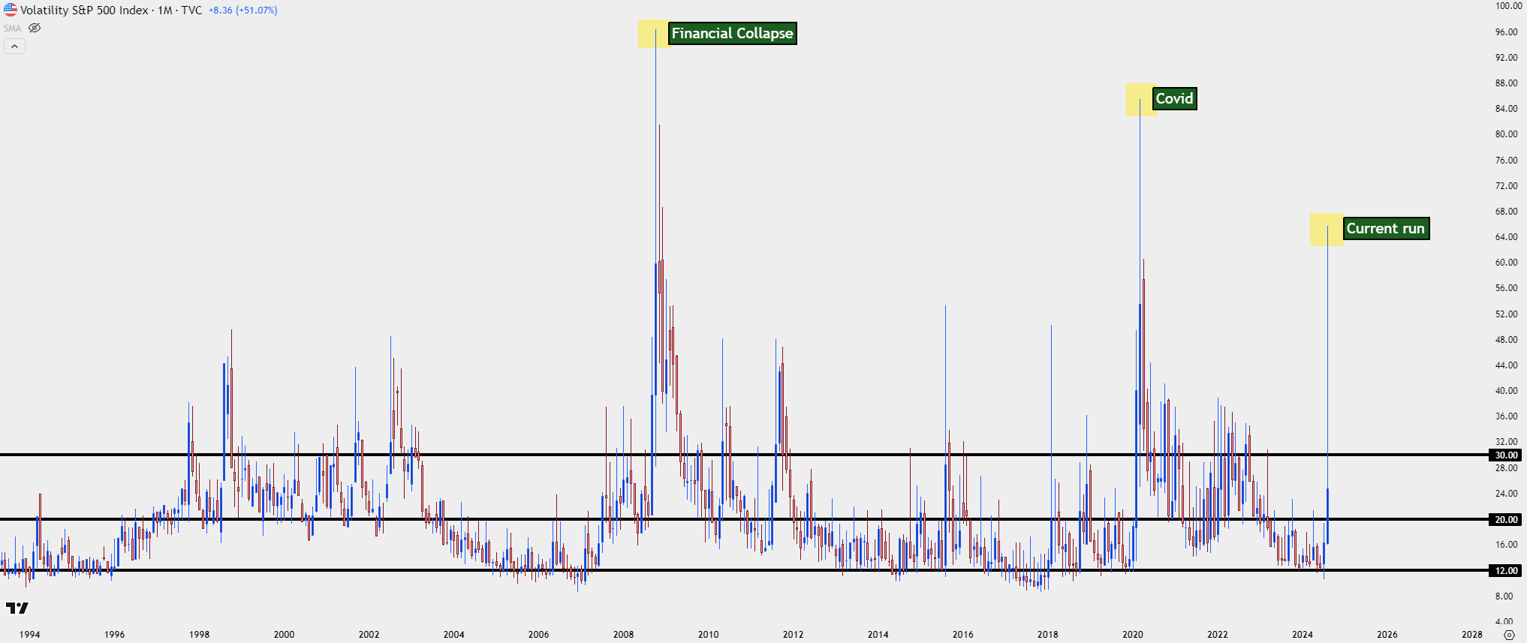Click the 2028 label on time axis
The height and width of the screenshot is (643, 1527).
pyautogui.click(x=1471, y=634)
